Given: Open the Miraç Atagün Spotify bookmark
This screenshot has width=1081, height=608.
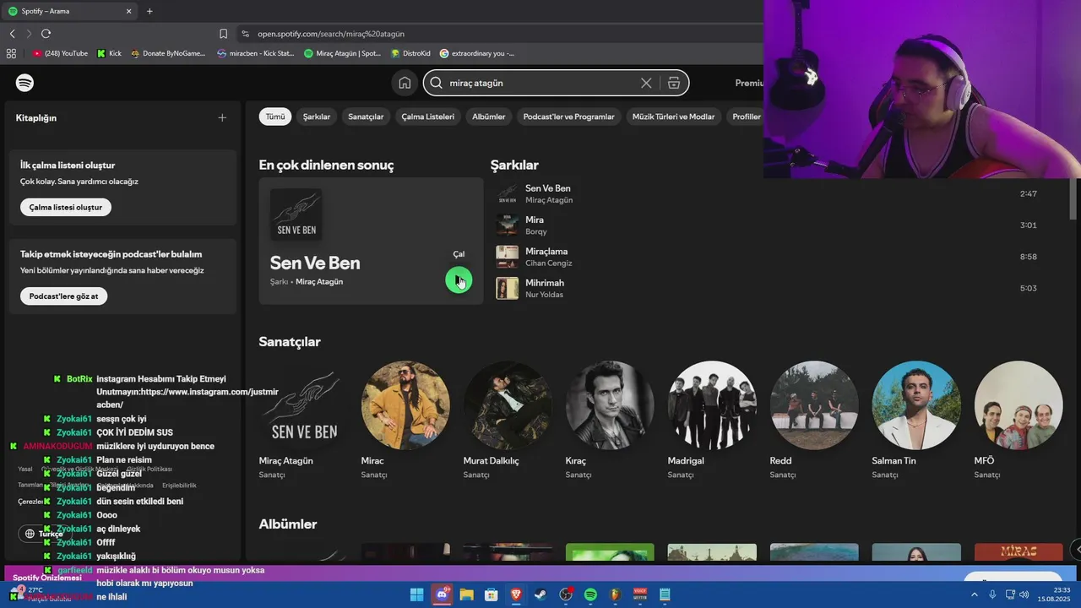Looking at the screenshot, I should click(x=342, y=53).
